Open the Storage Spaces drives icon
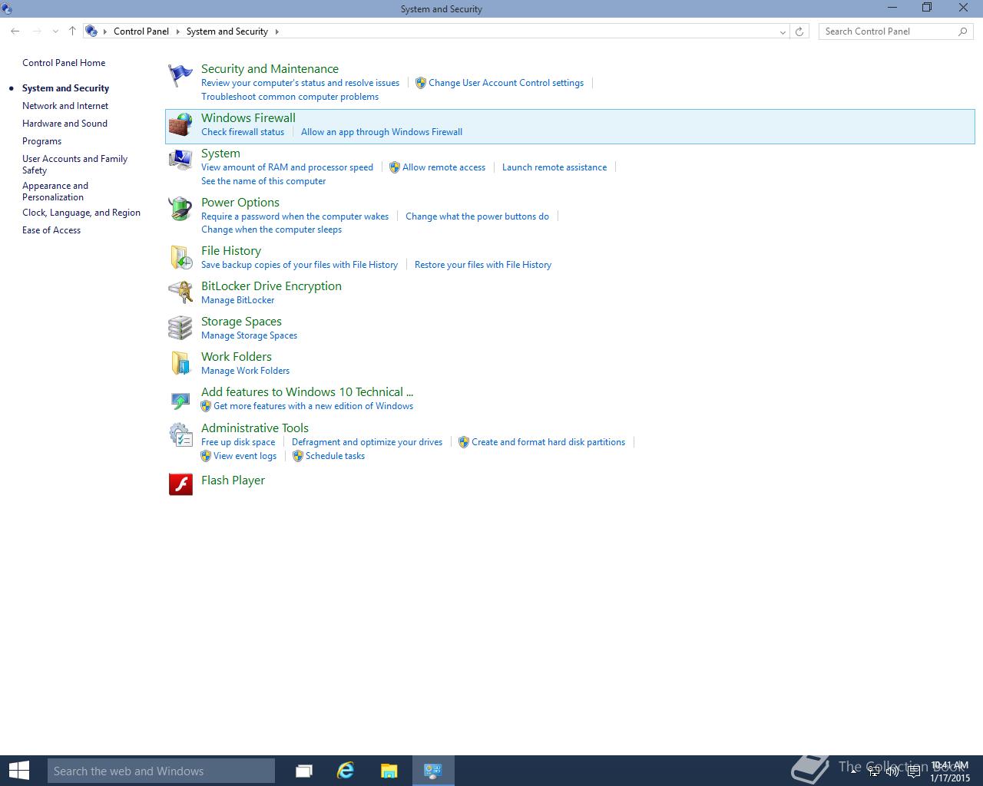Viewport: 983px width, 786px height. [180, 328]
